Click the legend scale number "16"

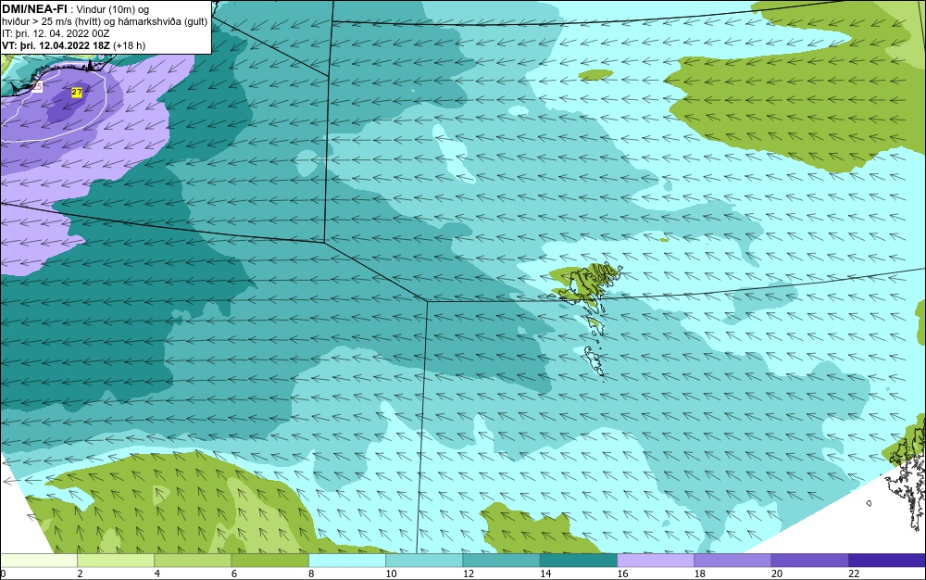pos(622,574)
